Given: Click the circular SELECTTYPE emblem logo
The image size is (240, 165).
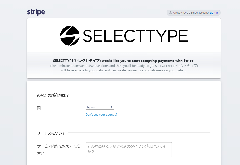Looking at the screenshot, I should (x=70, y=36).
